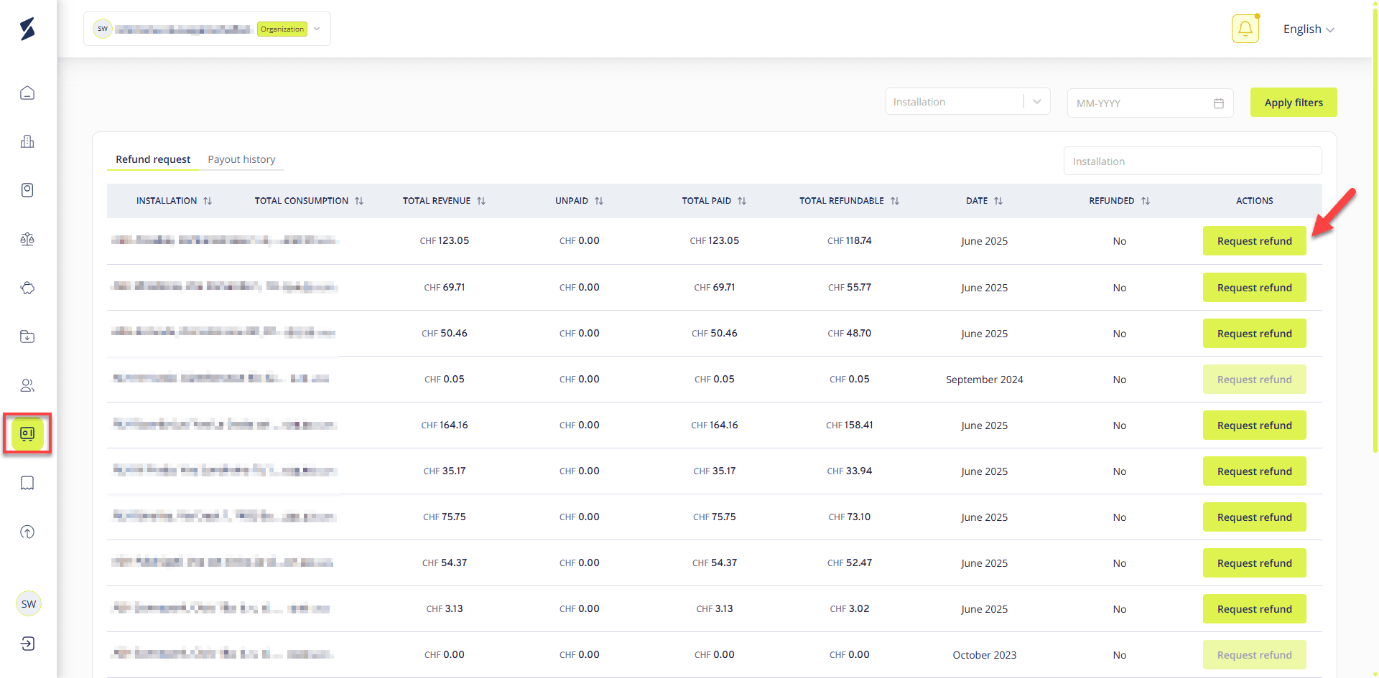
Task: Sort by Total Revenue column arrows
Action: pos(481,201)
